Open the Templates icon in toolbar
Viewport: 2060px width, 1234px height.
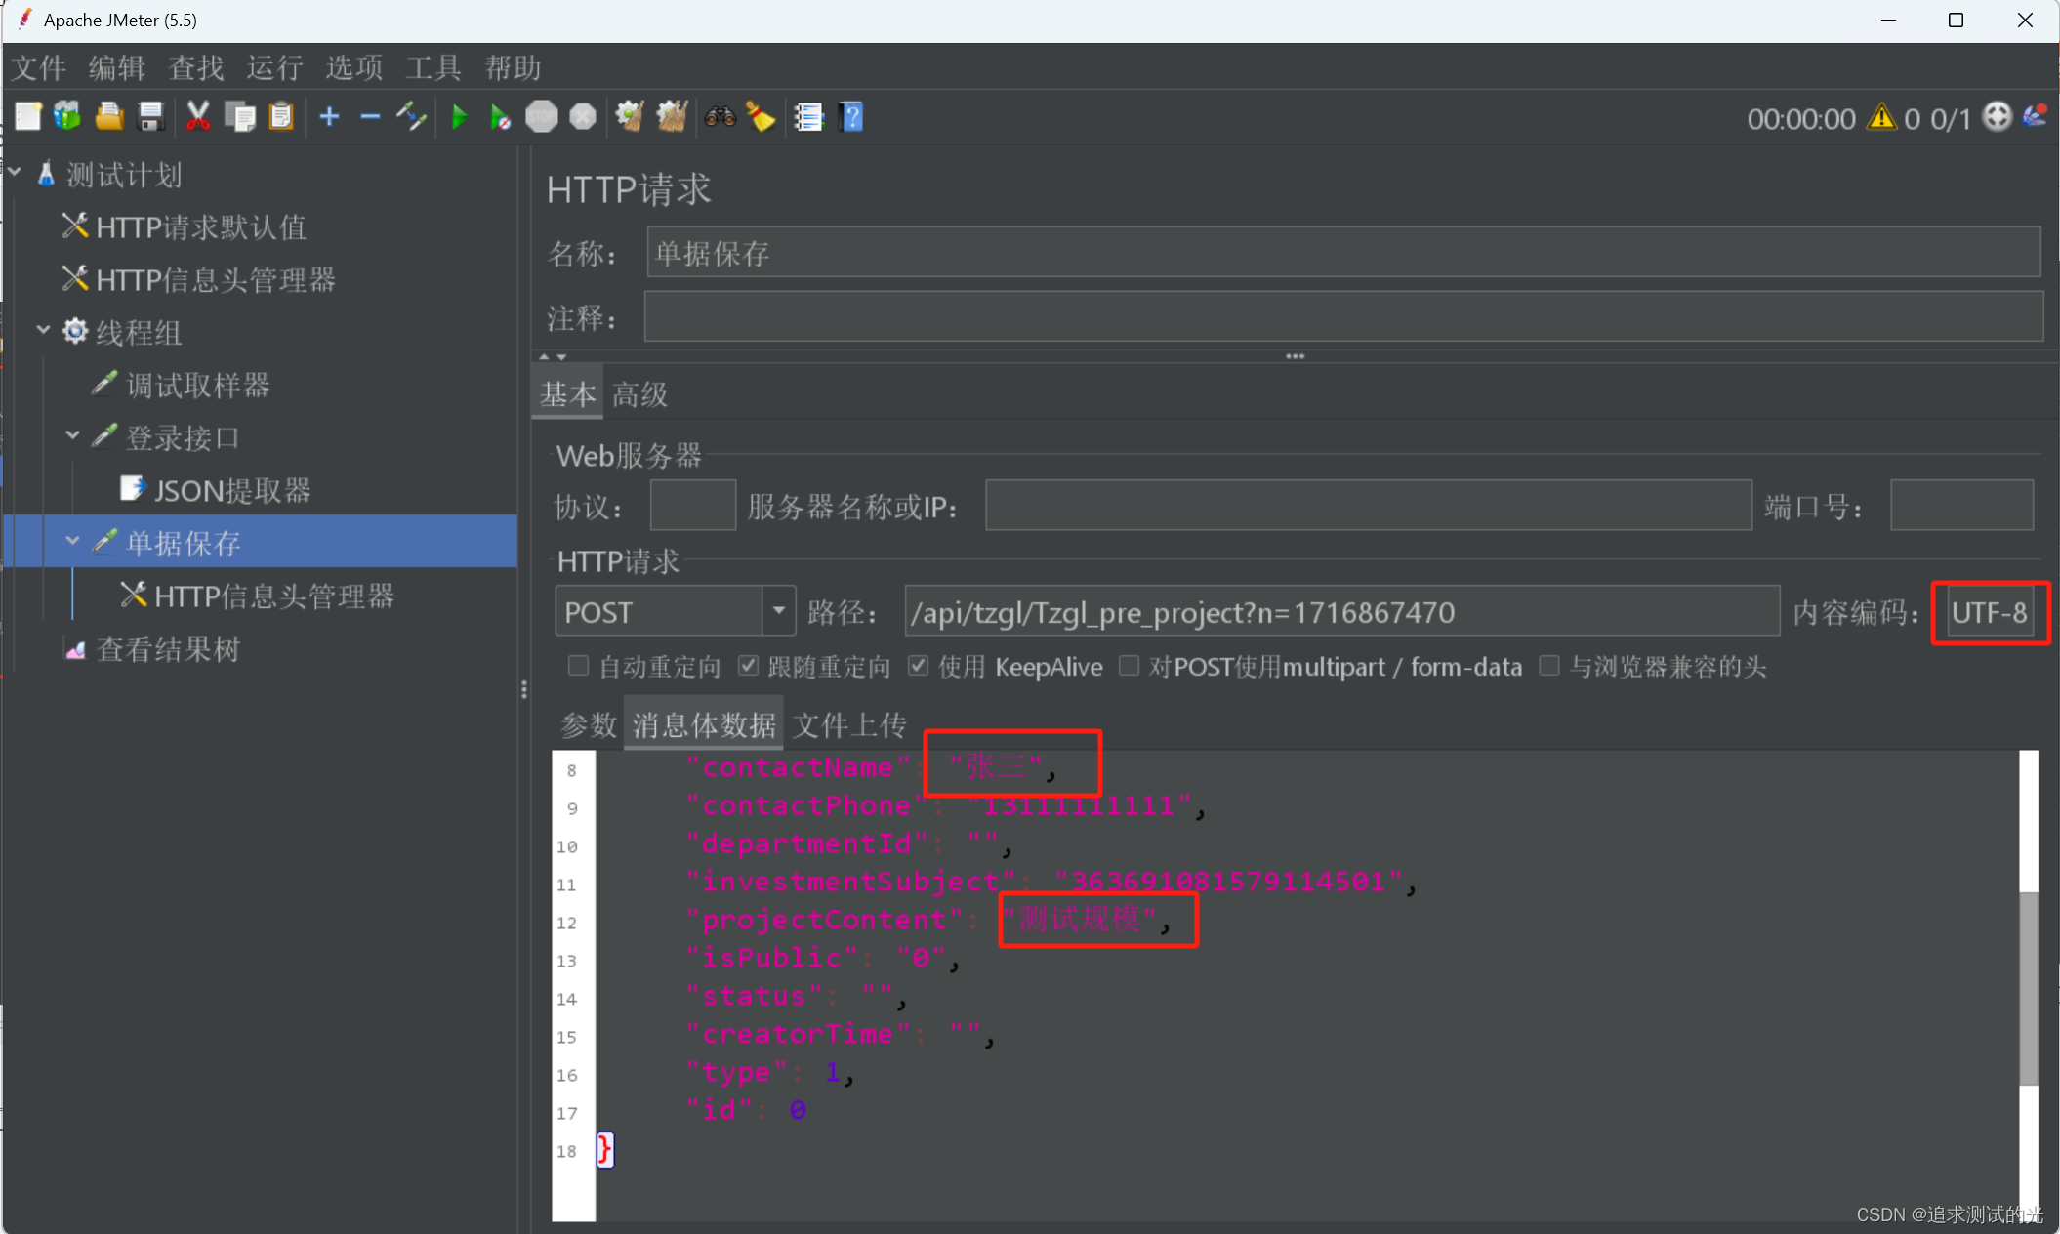point(68,117)
